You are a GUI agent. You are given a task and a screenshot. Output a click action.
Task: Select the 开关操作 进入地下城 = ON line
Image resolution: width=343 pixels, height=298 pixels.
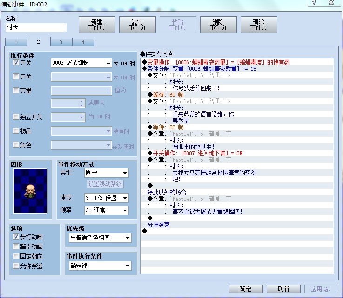click(x=237, y=153)
